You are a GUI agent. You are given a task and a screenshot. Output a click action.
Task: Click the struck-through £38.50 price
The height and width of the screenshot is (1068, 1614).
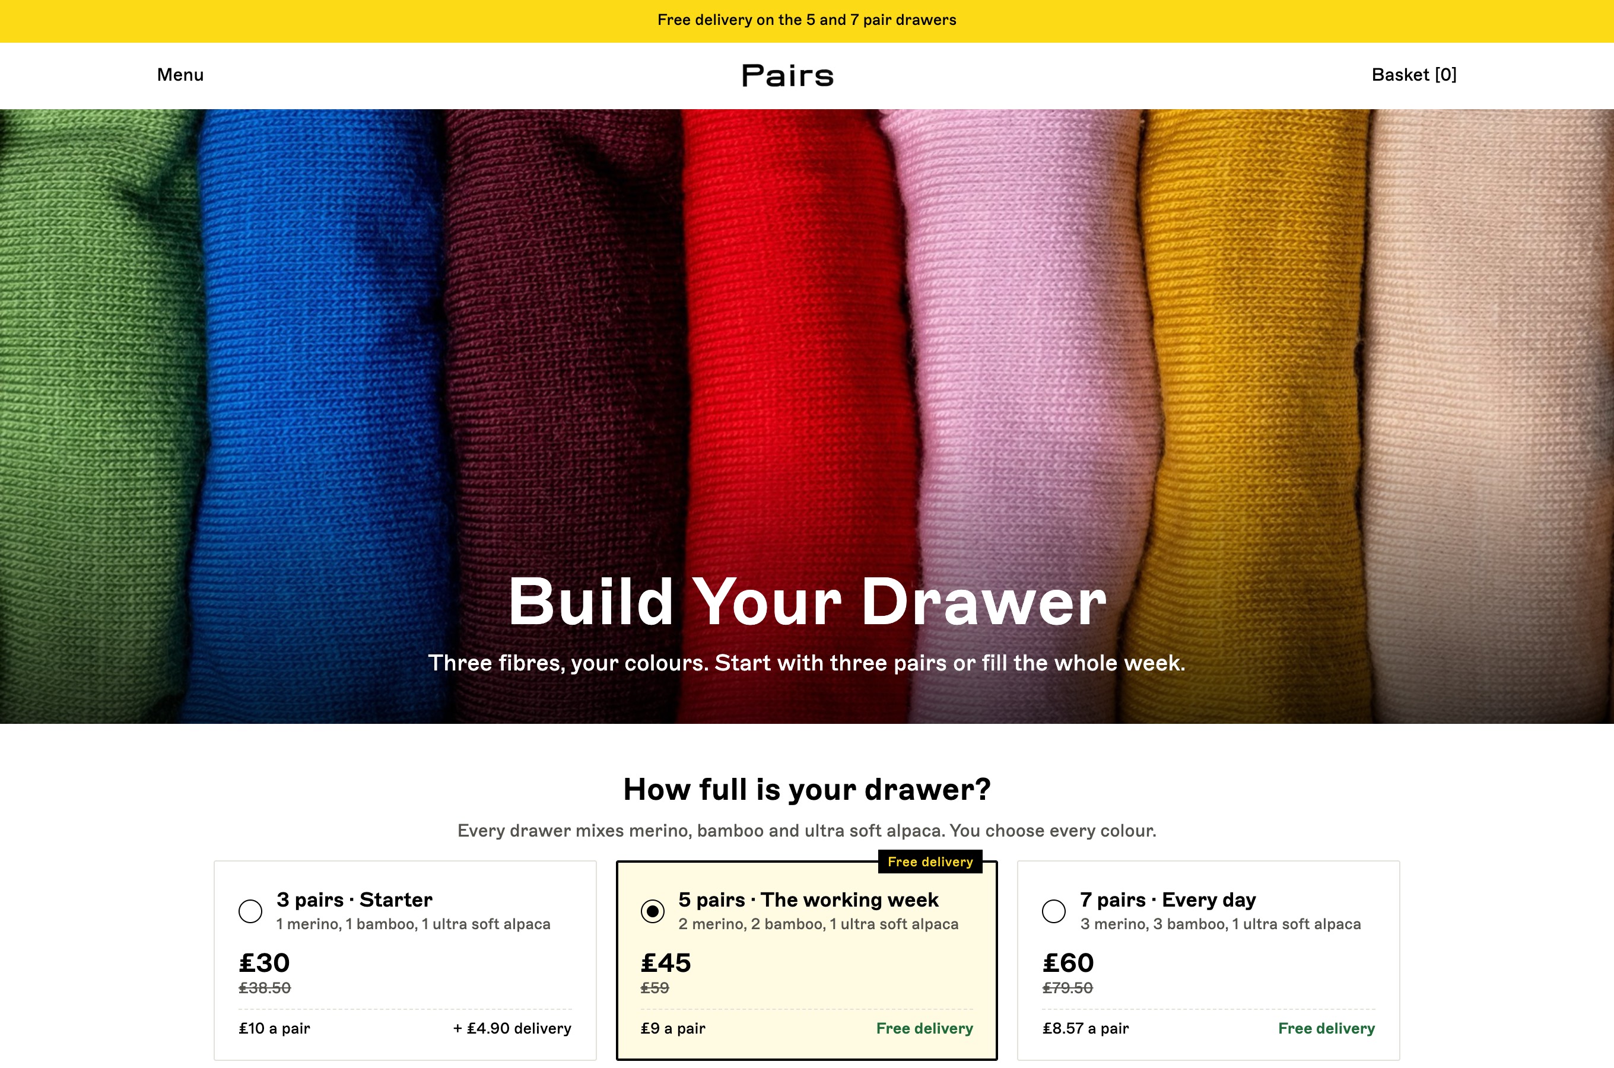point(265,988)
